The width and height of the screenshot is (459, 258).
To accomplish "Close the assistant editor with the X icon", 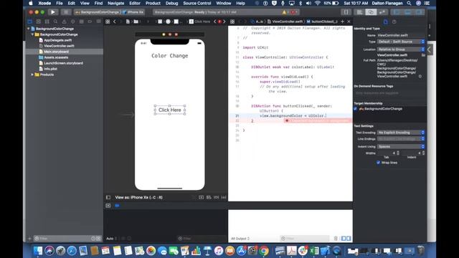I will (349, 21).
